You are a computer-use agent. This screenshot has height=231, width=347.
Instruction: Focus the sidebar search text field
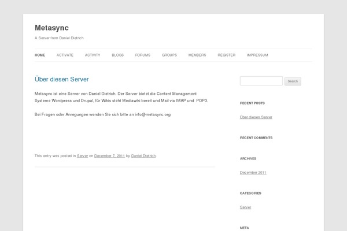(261, 81)
